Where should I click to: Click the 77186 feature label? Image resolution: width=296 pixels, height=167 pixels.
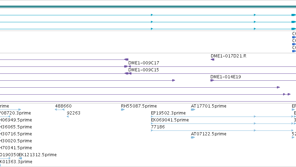pos(158,127)
